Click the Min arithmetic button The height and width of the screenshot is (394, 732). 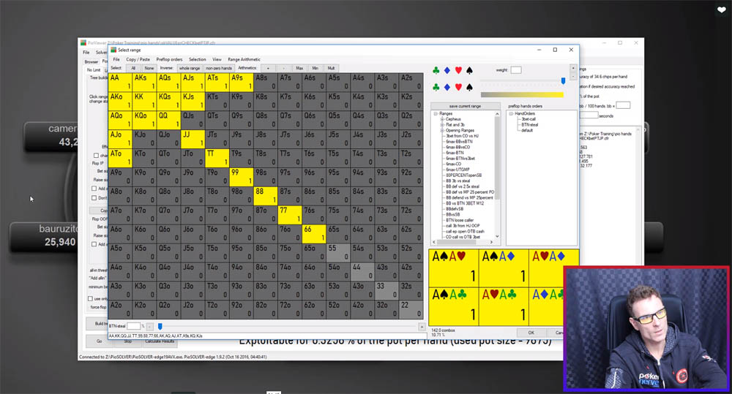point(315,68)
